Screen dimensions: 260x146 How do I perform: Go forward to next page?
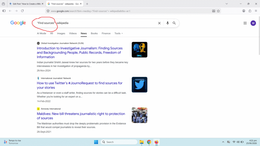[16, 11]
